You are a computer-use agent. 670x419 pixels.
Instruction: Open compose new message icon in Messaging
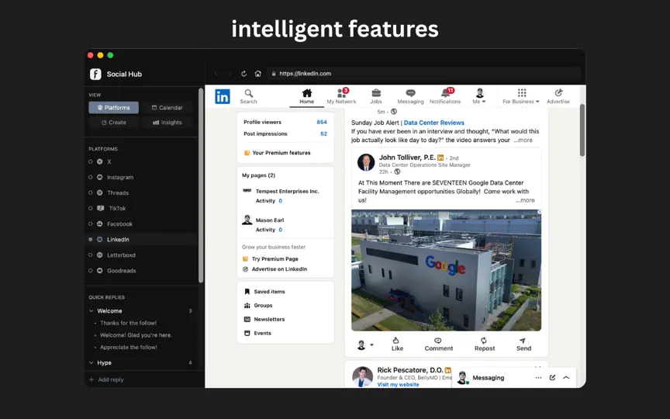pos(552,378)
